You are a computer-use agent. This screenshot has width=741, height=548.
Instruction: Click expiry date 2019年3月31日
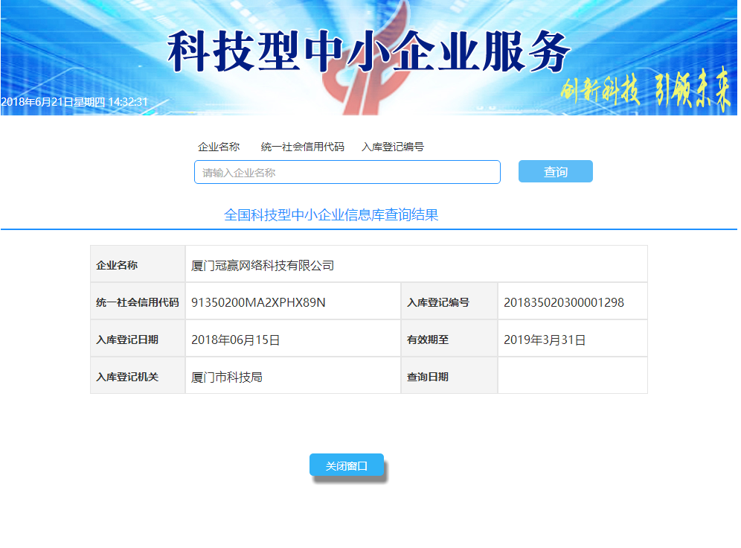(x=545, y=340)
